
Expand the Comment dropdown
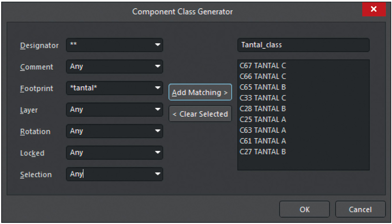pos(157,67)
